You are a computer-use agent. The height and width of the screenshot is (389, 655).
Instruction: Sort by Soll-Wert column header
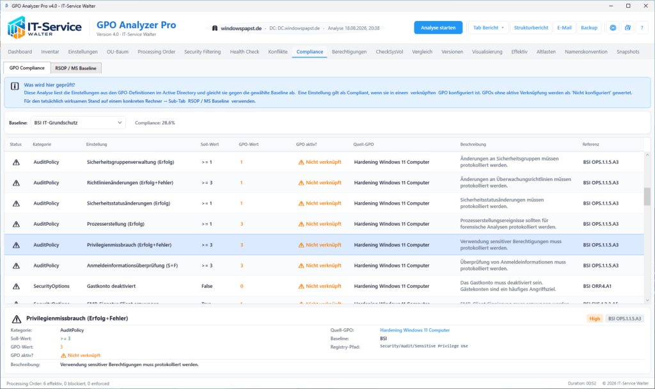(210, 144)
